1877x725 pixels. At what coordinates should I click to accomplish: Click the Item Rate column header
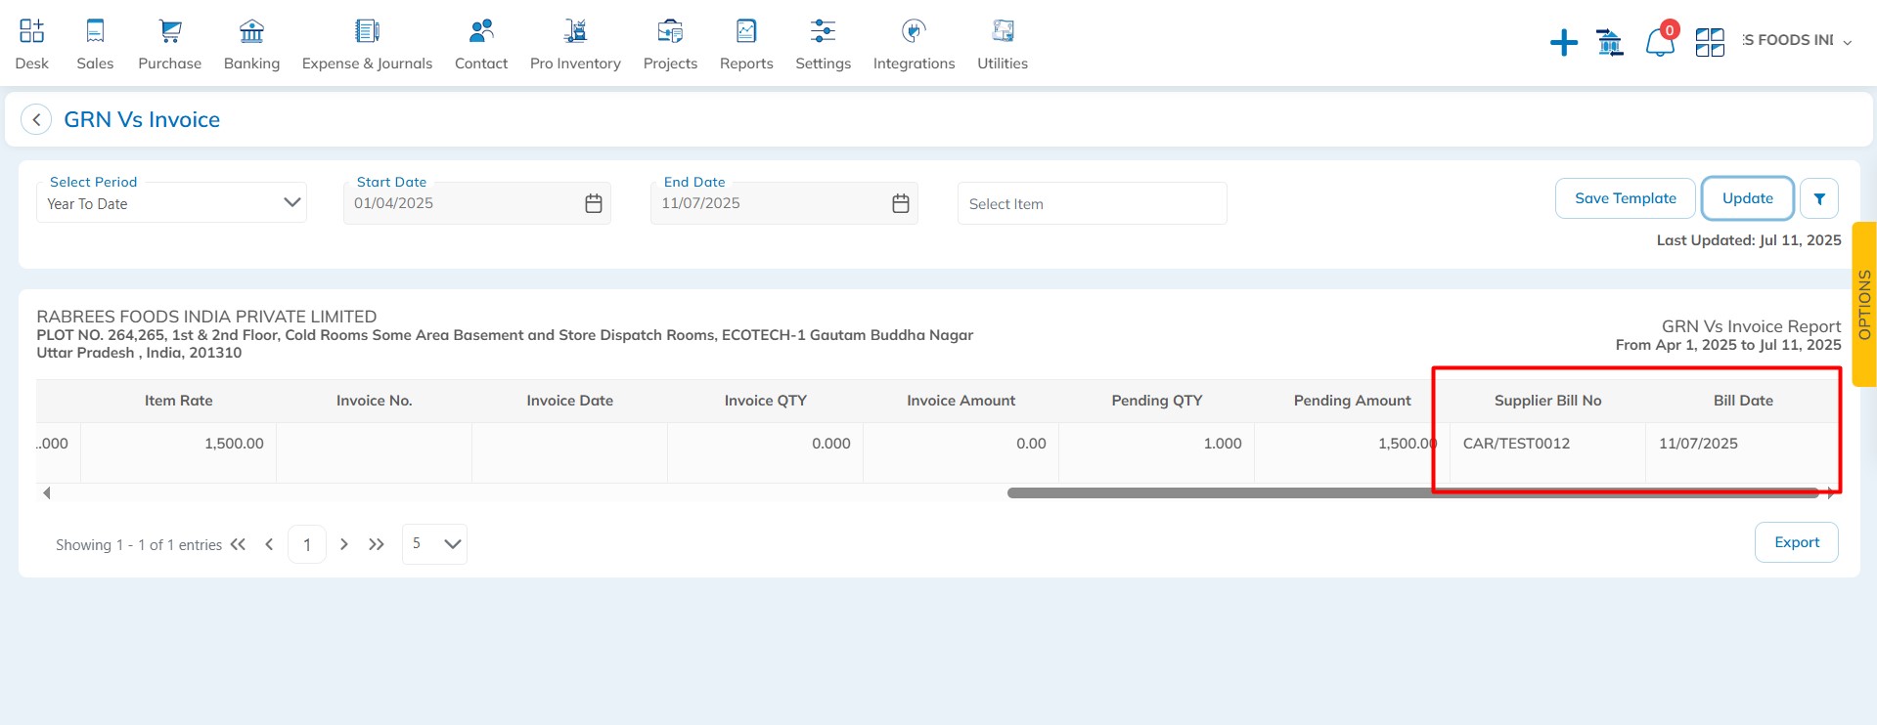pos(178,401)
